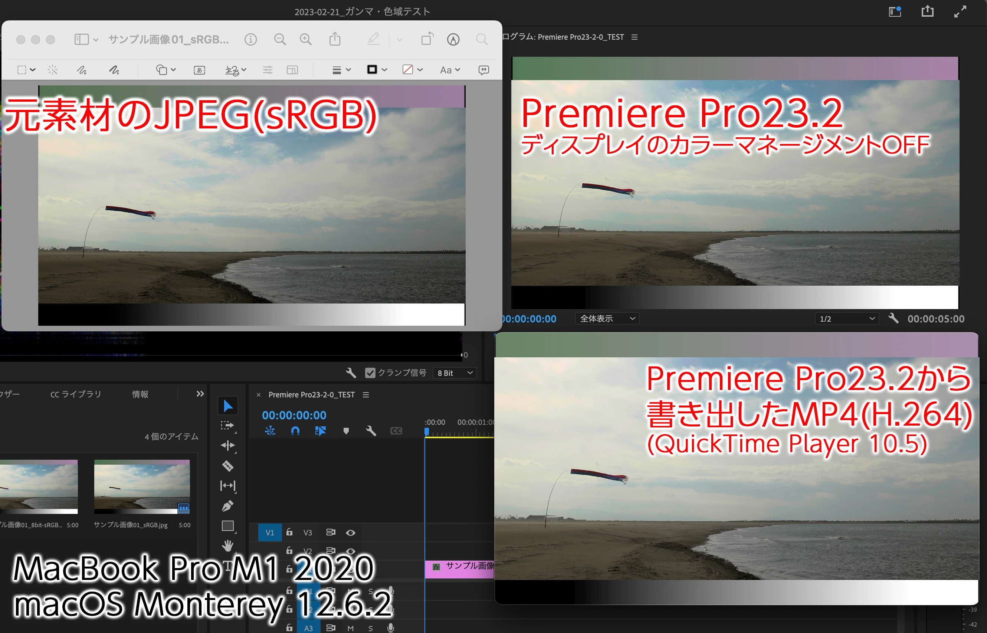Choose the Selection arrow tool
Viewport: 987px width, 633px height.
coord(228,406)
